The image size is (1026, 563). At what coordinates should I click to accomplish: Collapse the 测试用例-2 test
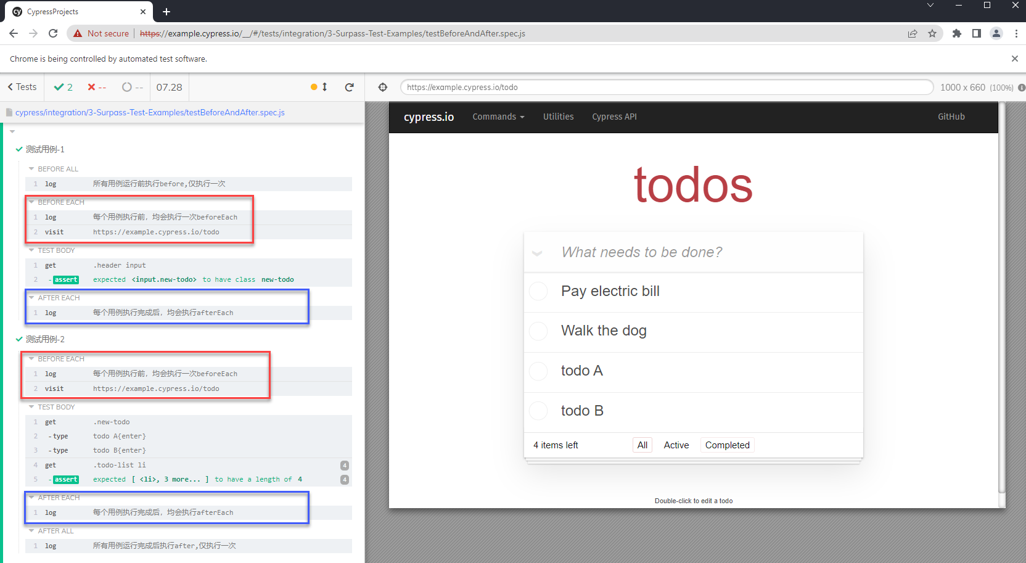44,339
